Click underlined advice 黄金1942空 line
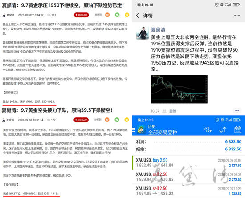This screenshot has height=198, width=245. tap(29, 101)
